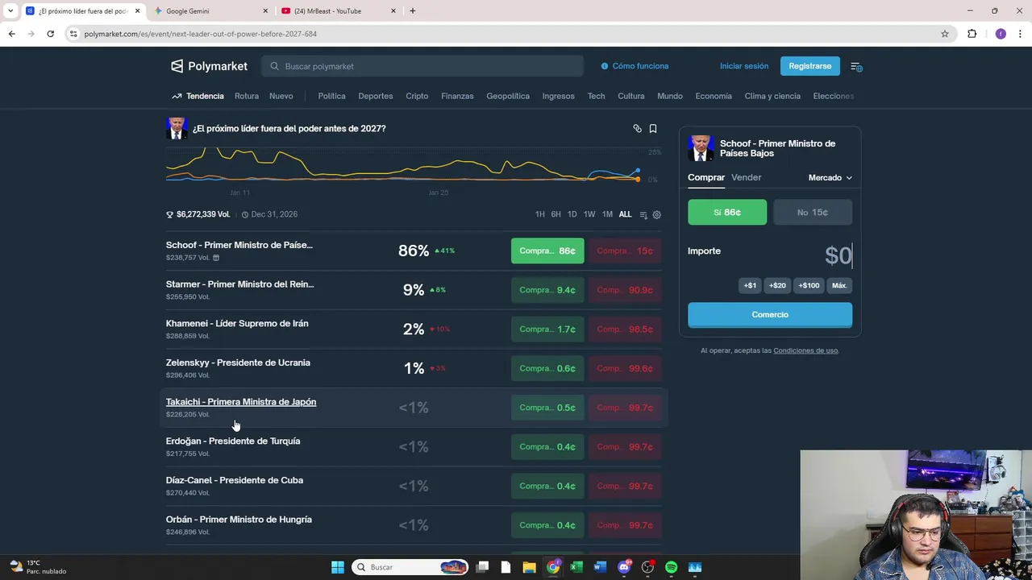
Task: Go back in browser
Action: [11, 34]
